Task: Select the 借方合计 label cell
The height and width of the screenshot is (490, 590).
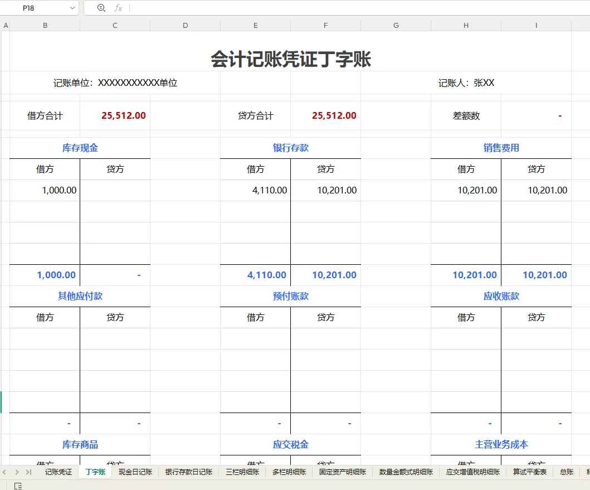Action: (45, 115)
